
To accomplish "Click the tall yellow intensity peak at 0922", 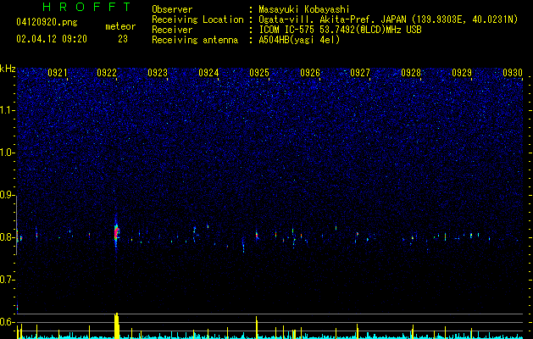I will [117, 325].
